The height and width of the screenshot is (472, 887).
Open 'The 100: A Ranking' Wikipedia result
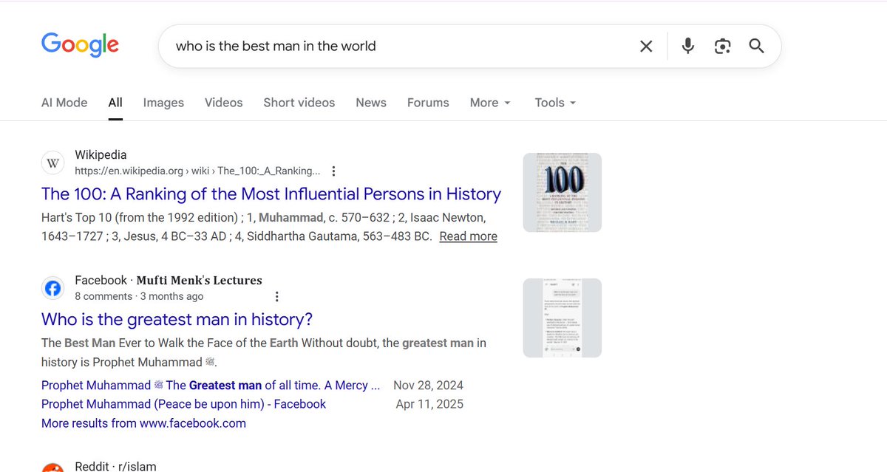[271, 194]
